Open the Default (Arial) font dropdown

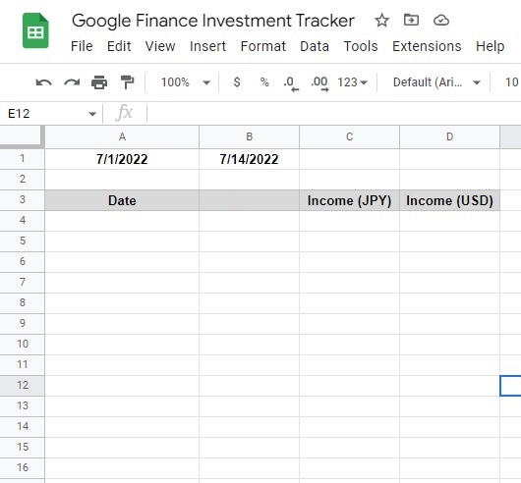[436, 82]
